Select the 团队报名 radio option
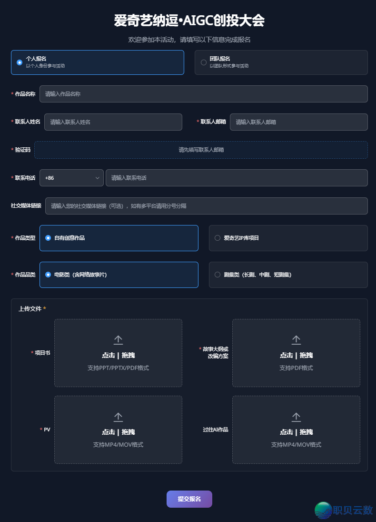 [204, 62]
